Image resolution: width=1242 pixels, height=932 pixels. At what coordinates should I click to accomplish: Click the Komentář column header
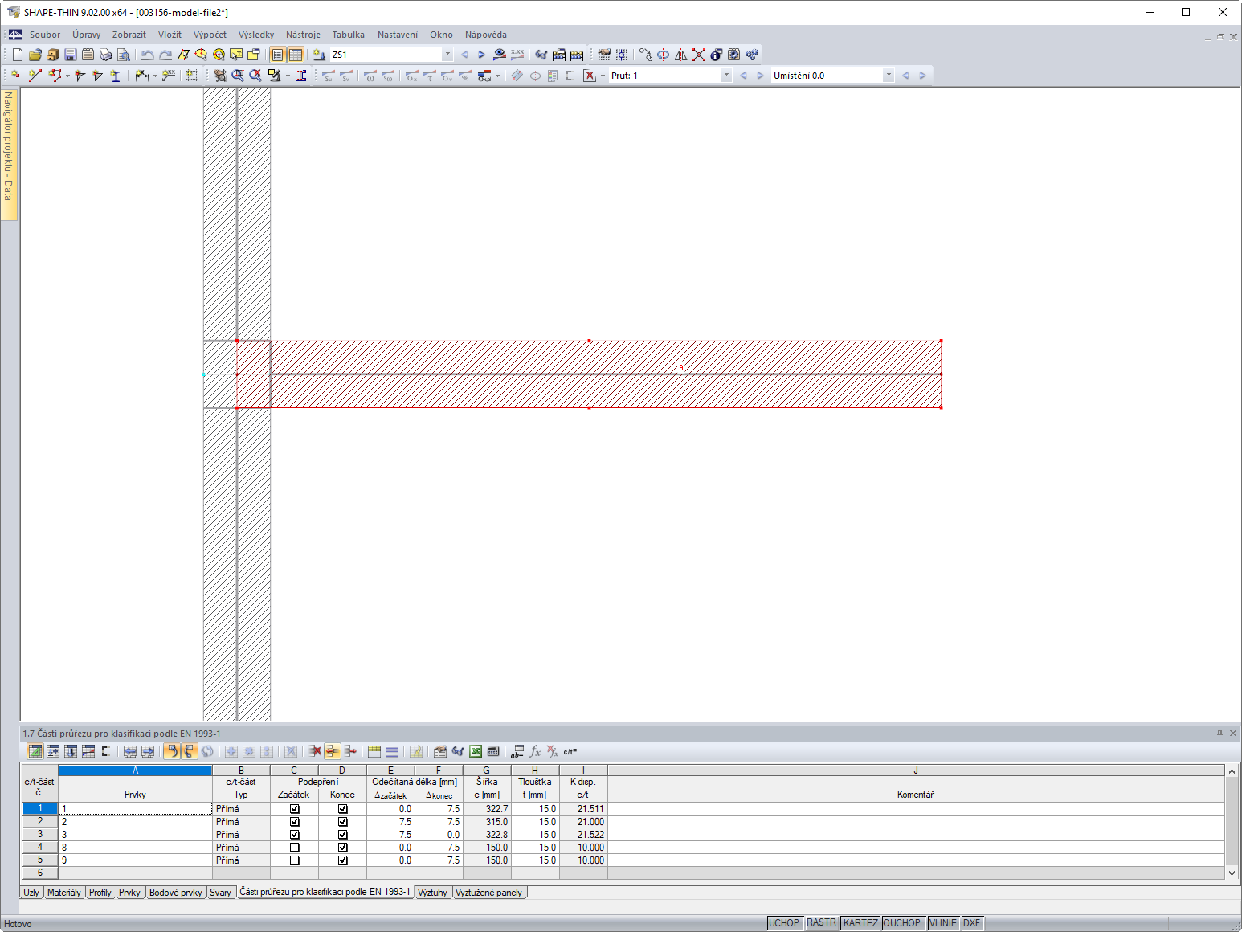pyautogui.click(x=916, y=795)
